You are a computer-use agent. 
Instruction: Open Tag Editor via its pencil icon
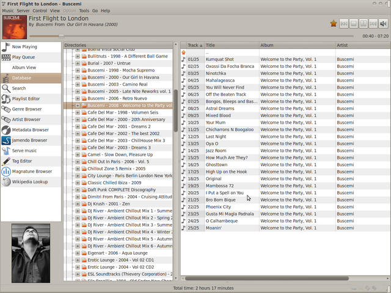[x=6, y=161]
